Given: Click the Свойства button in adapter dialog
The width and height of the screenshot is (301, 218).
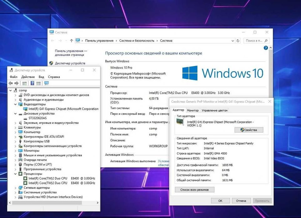Looking at the screenshot, I should [x=249, y=130].
